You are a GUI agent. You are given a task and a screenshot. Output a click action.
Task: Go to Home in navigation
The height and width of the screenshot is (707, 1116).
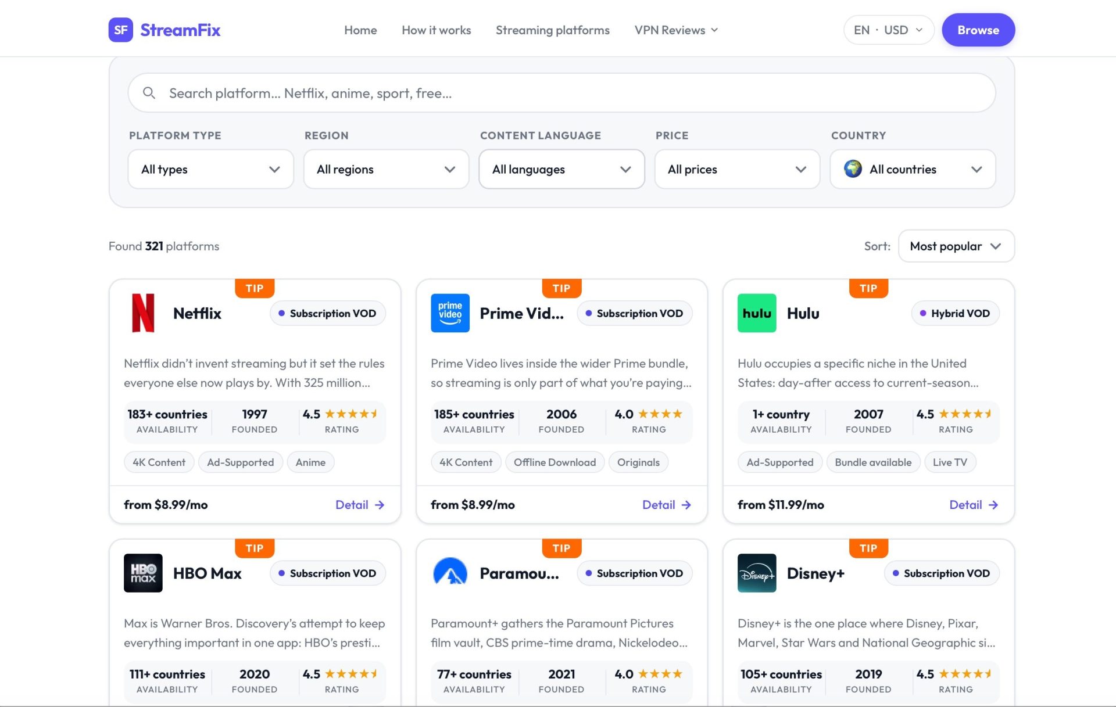[360, 30]
